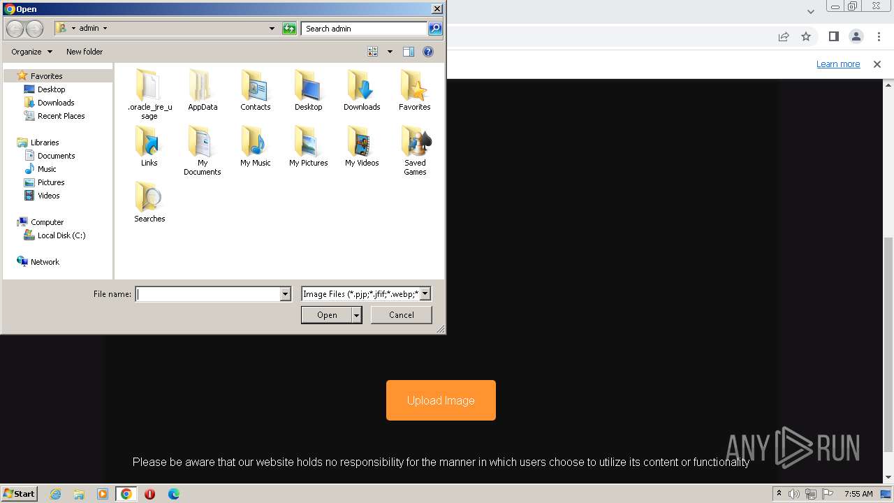This screenshot has height=503, width=894.
Task: Dismiss the Chrome infobar
Action: coord(877,64)
